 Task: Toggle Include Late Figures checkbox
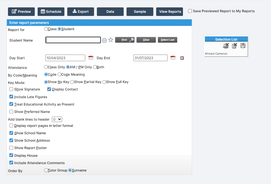pyautogui.click(x=11, y=97)
